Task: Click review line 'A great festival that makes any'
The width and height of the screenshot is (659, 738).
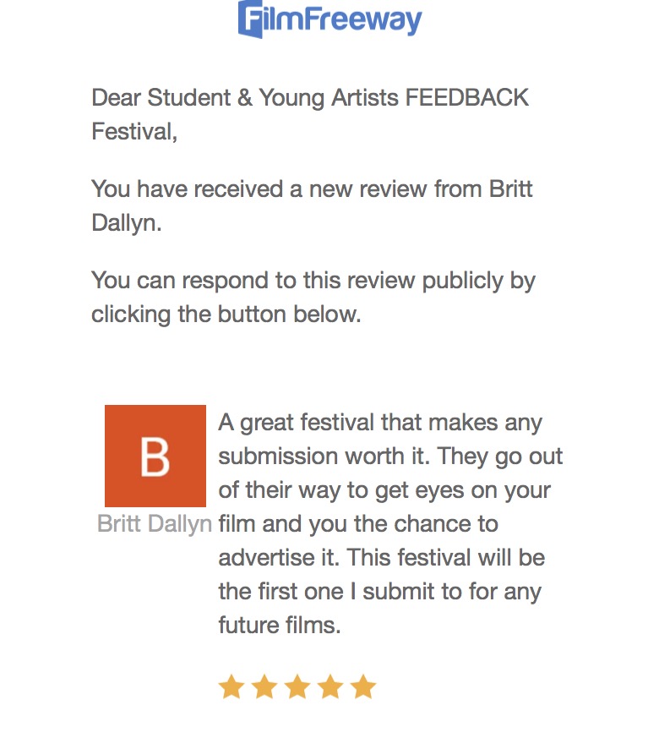Action: click(380, 422)
